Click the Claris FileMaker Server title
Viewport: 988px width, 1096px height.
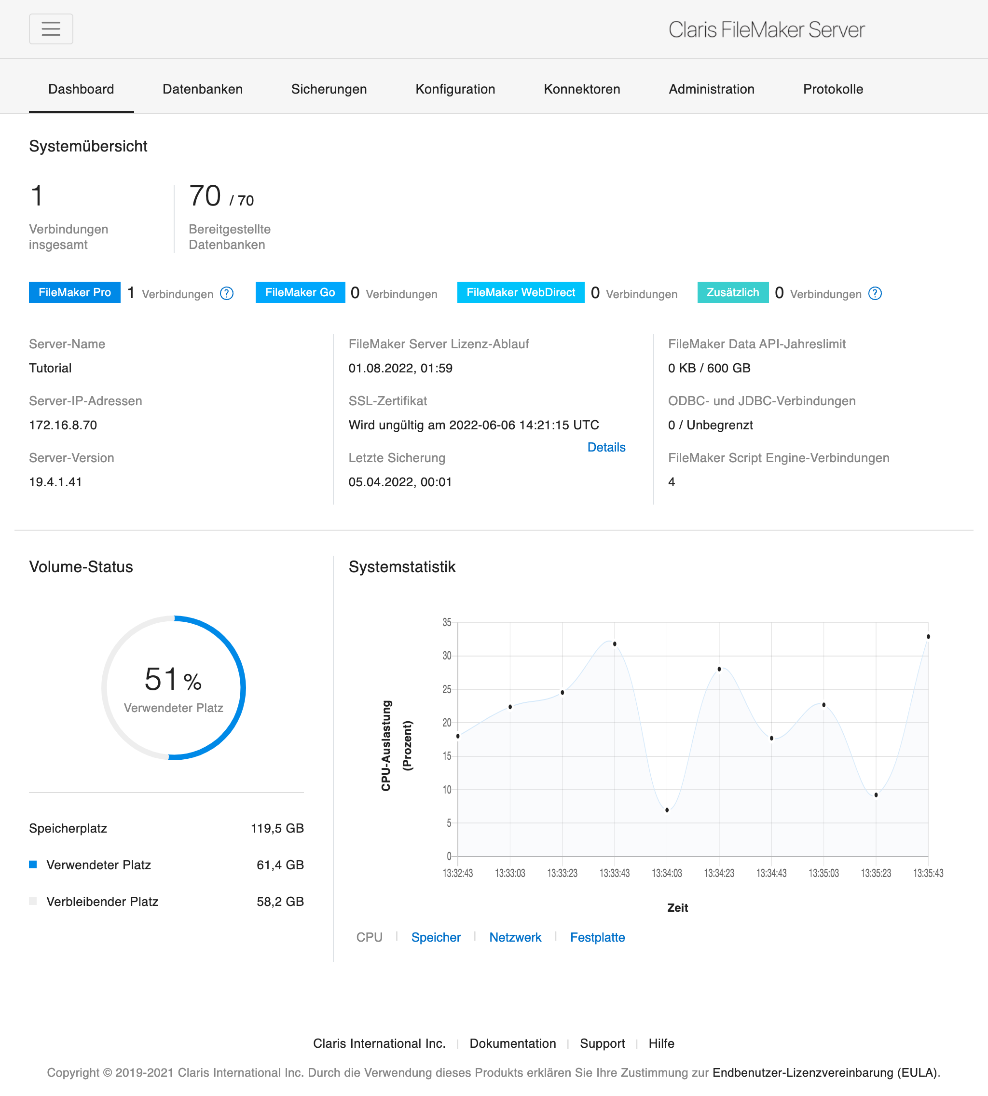[x=766, y=29]
